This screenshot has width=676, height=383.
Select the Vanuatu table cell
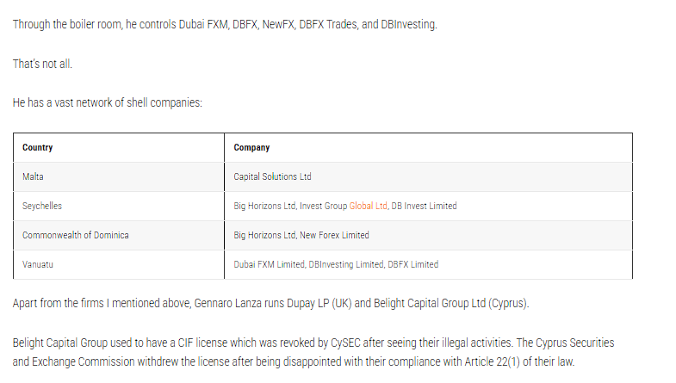click(119, 264)
